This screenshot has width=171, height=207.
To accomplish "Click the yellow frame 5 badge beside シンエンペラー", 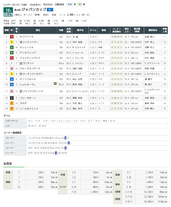I will pyautogui.click(x=12, y=42).
